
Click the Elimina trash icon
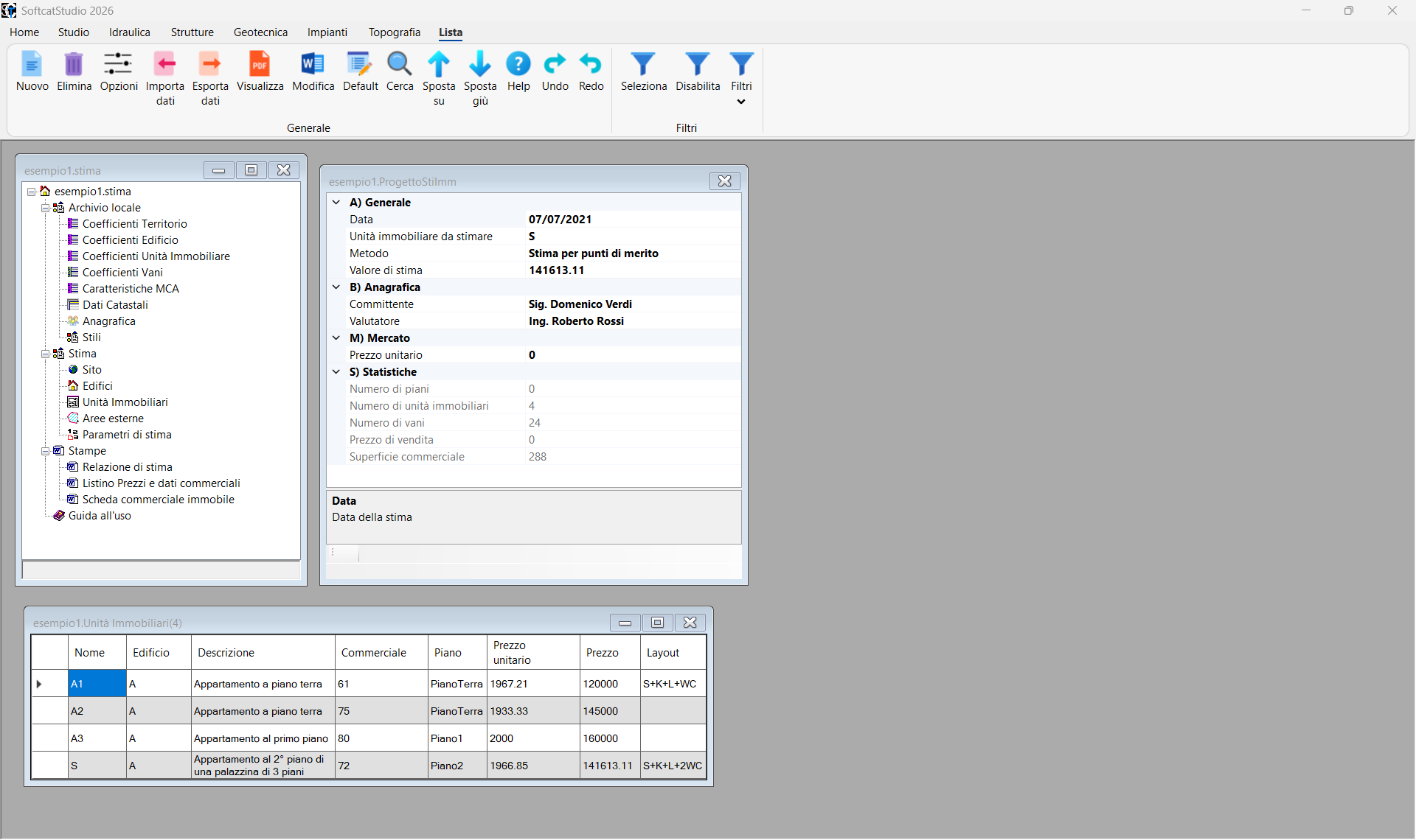tap(74, 64)
